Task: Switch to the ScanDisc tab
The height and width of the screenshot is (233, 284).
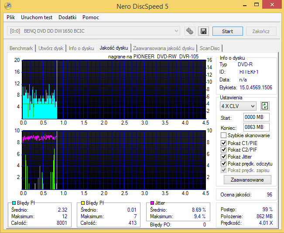Action: coord(209,48)
